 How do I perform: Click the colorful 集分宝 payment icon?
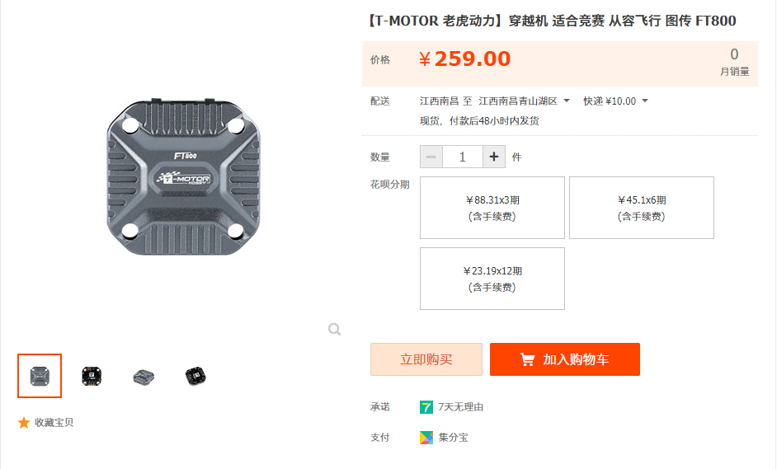tap(426, 438)
